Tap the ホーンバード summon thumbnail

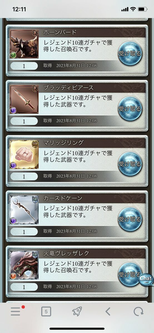[24, 45]
